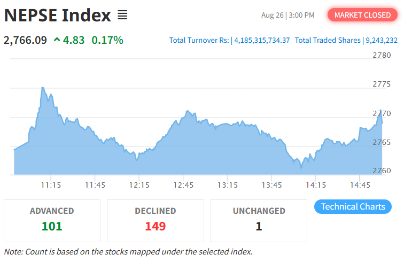Click the 12:45 time axis label

click(183, 185)
